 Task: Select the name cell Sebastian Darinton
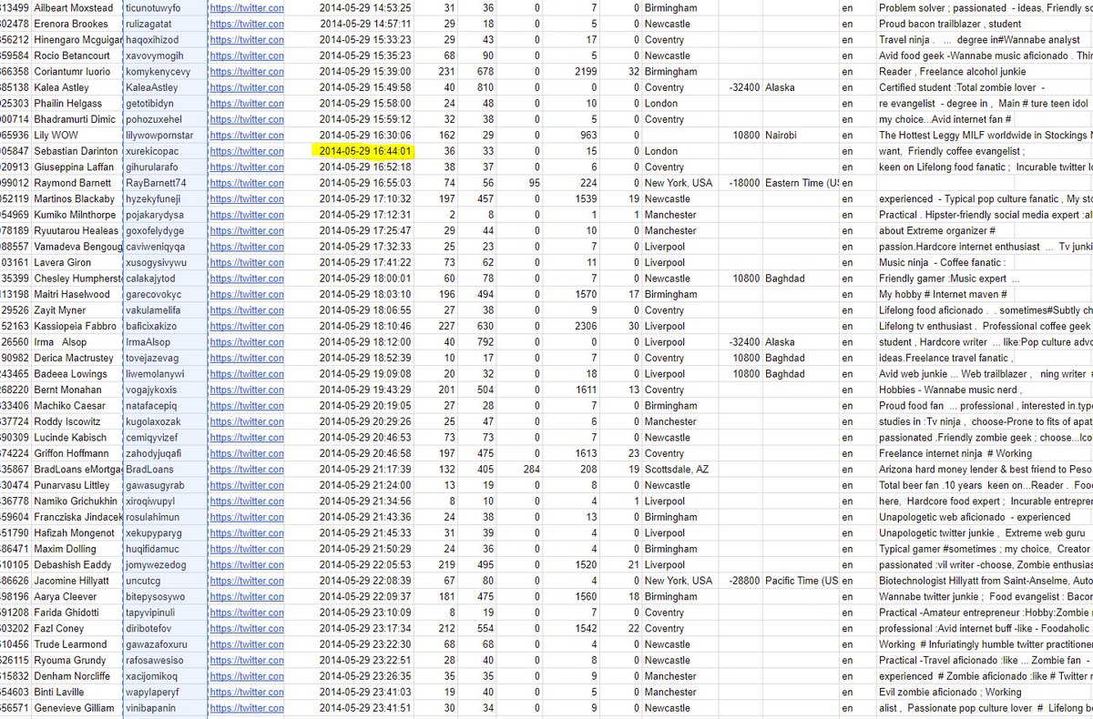click(x=76, y=151)
